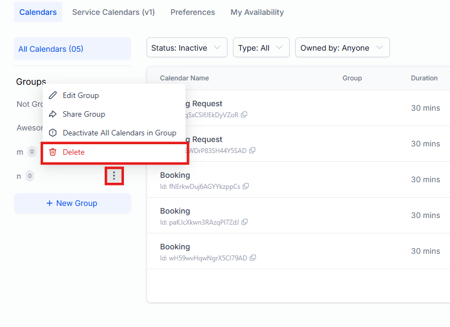
Task: Open the Status: Inactive filter dropdown
Action: pyautogui.click(x=187, y=48)
